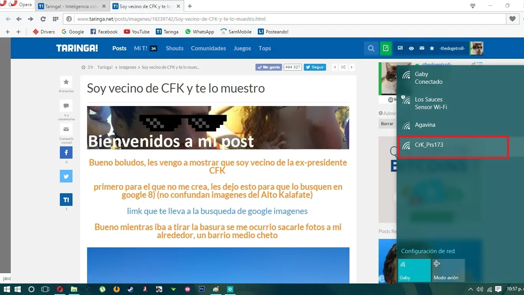The height and width of the screenshot is (295, 524).
Task: Click the Borrar button
Action: click(387, 124)
